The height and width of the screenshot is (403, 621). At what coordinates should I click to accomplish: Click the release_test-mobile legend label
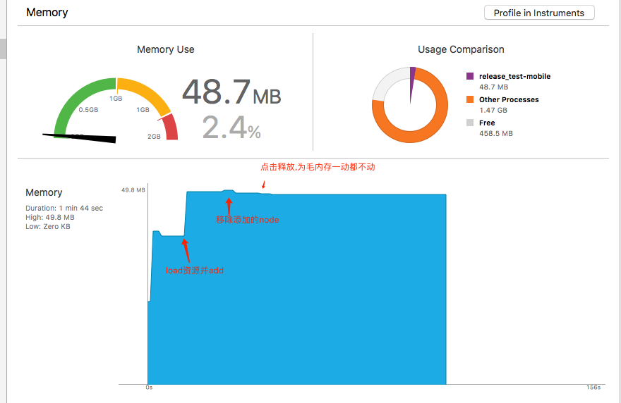pyautogui.click(x=514, y=76)
